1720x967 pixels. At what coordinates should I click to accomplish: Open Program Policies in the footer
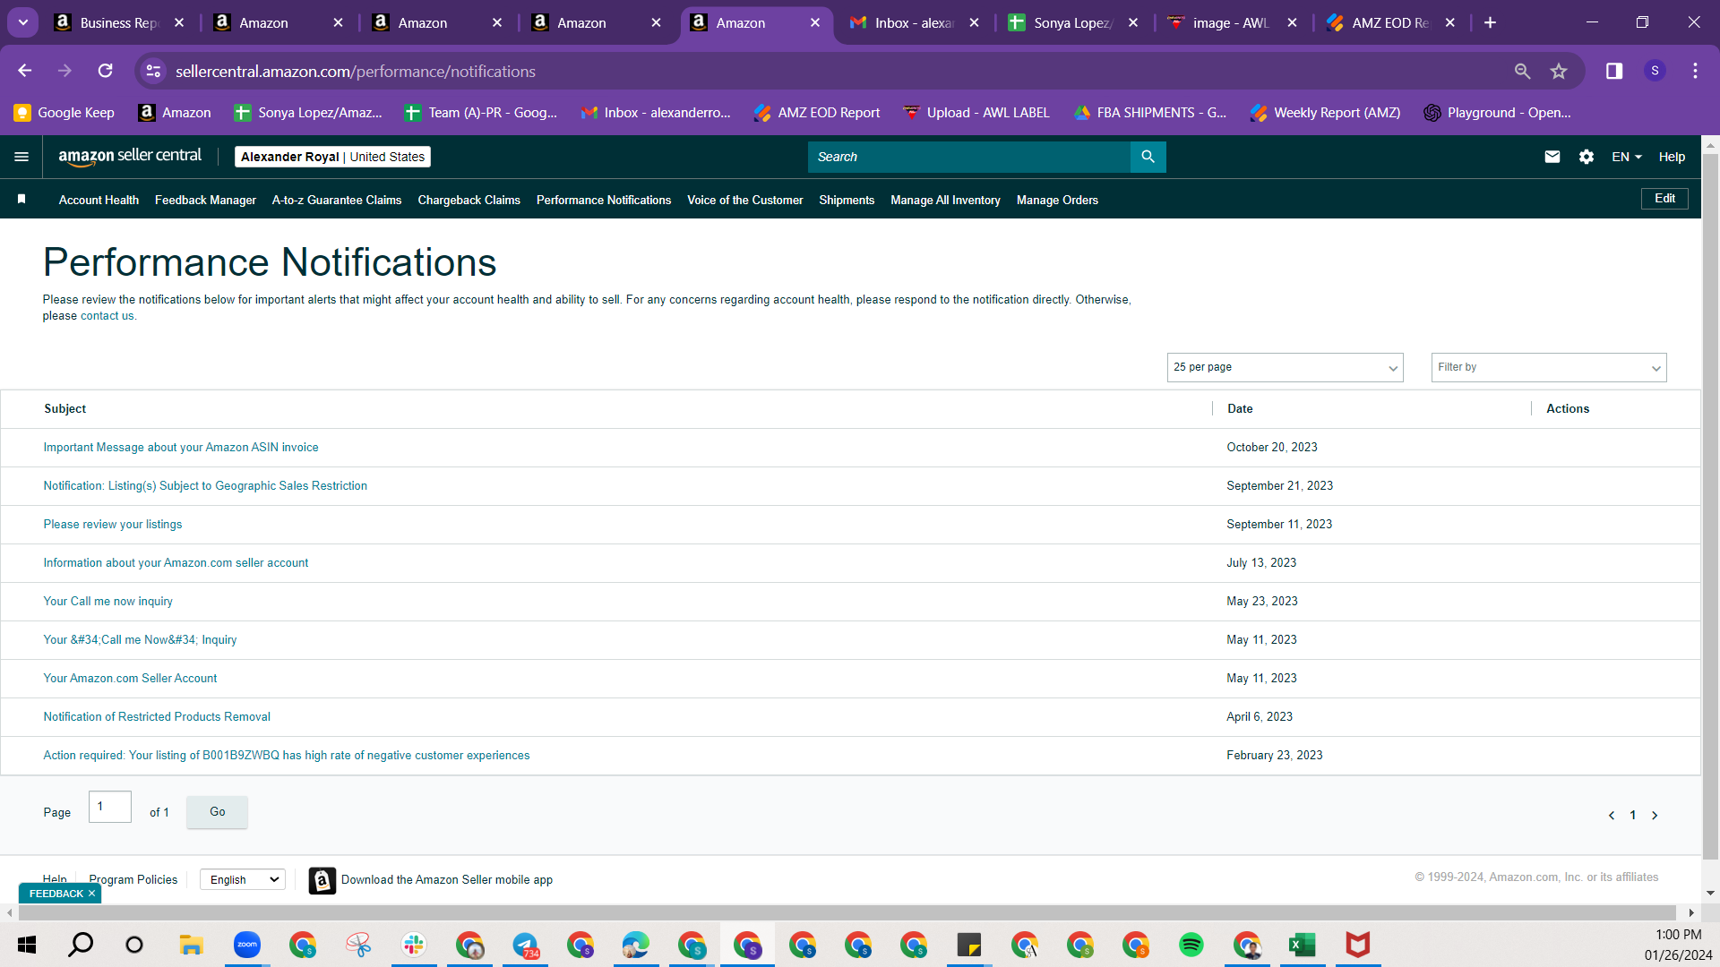133,880
